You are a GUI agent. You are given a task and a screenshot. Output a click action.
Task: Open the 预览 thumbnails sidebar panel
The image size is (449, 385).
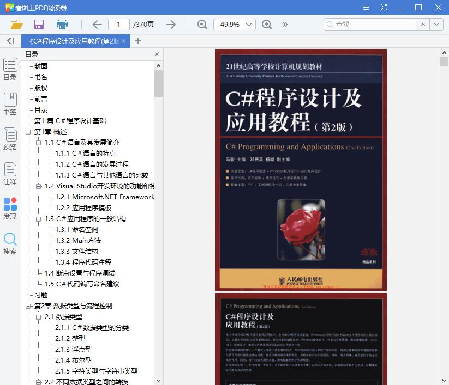[x=10, y=139]
